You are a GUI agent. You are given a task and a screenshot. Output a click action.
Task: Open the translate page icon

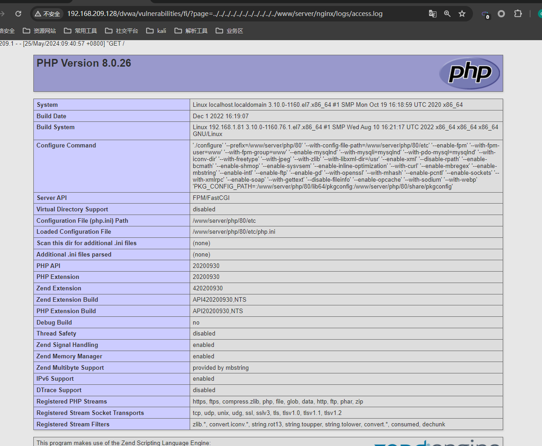pyautogui.click(x=432, y=14)
